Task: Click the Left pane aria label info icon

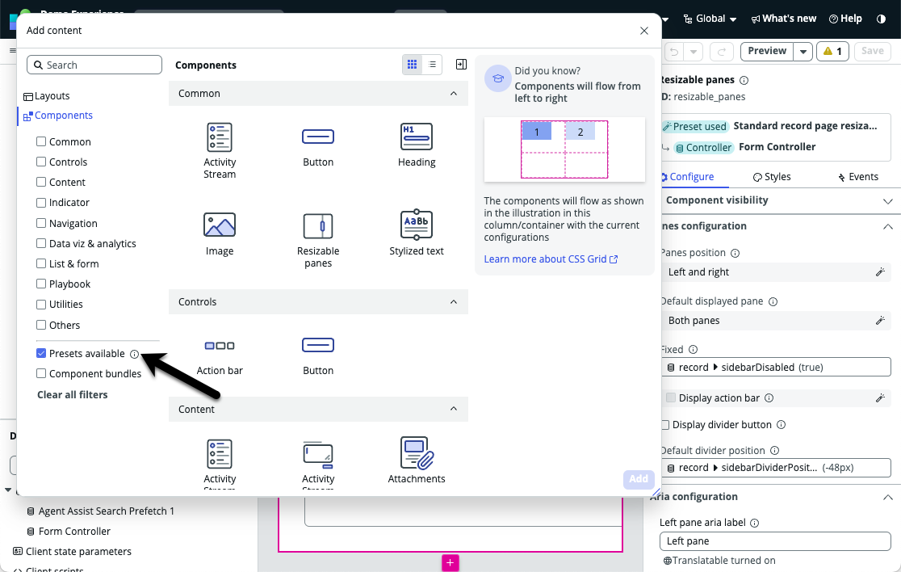Action: coord(755,524)
